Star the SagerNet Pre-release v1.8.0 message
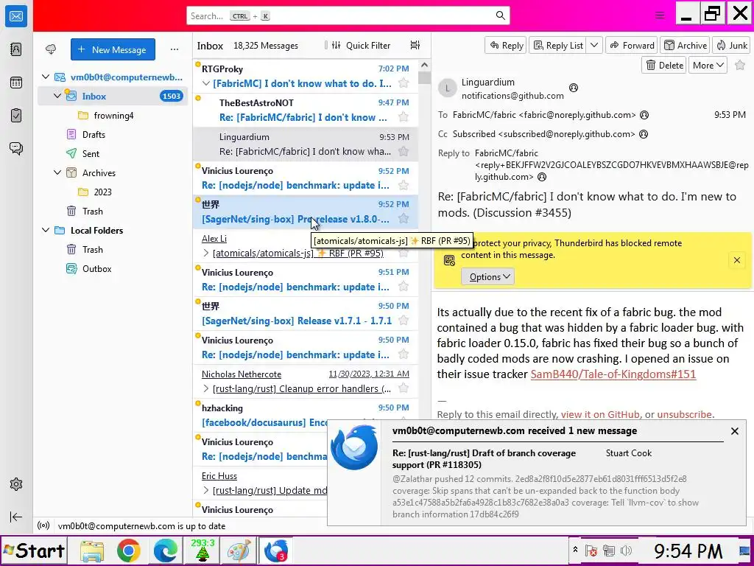 pos(404,219)
